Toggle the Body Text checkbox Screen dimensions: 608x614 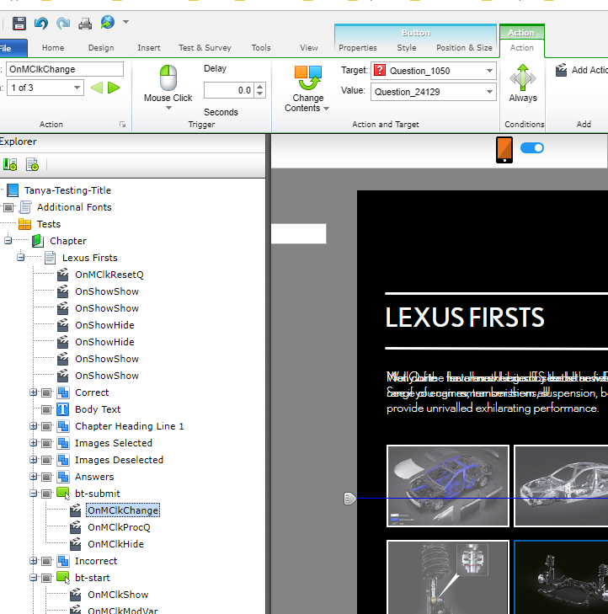[x=46, y=409]
